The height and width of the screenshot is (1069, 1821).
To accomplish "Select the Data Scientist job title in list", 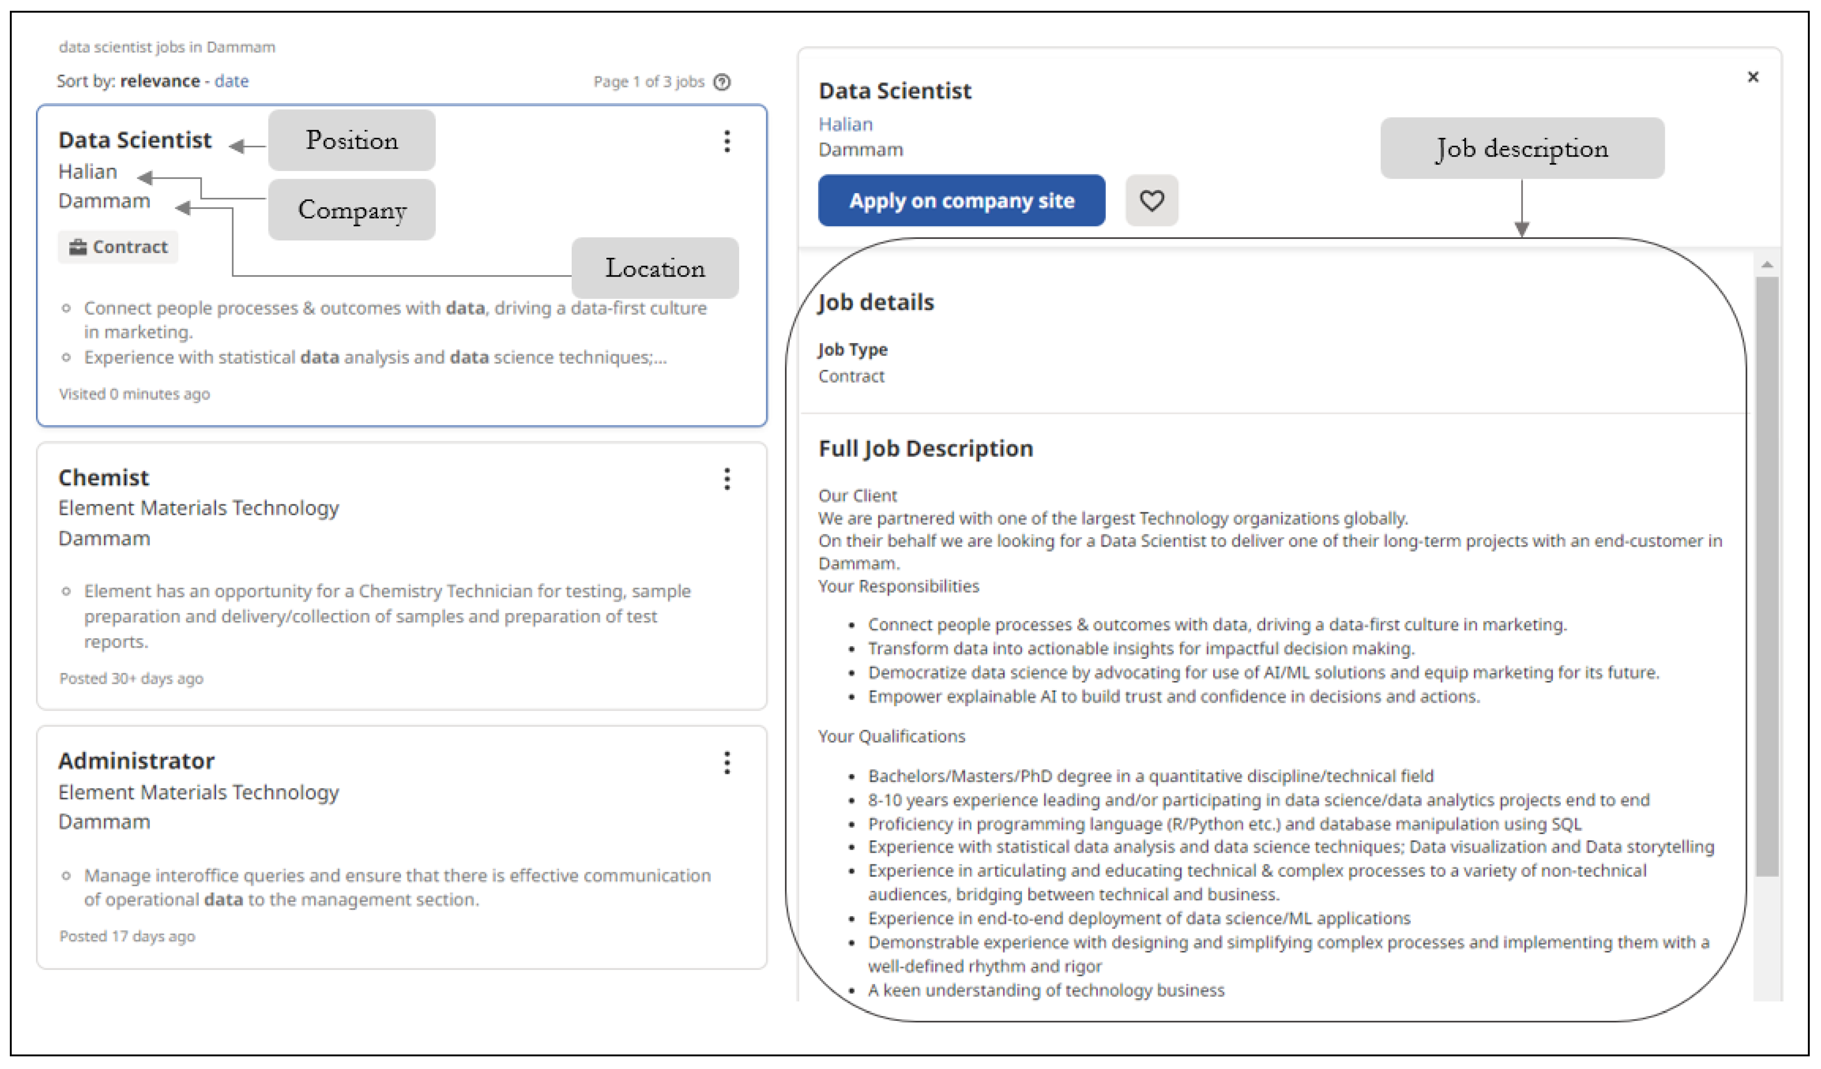I will click(x=135, y=139).
